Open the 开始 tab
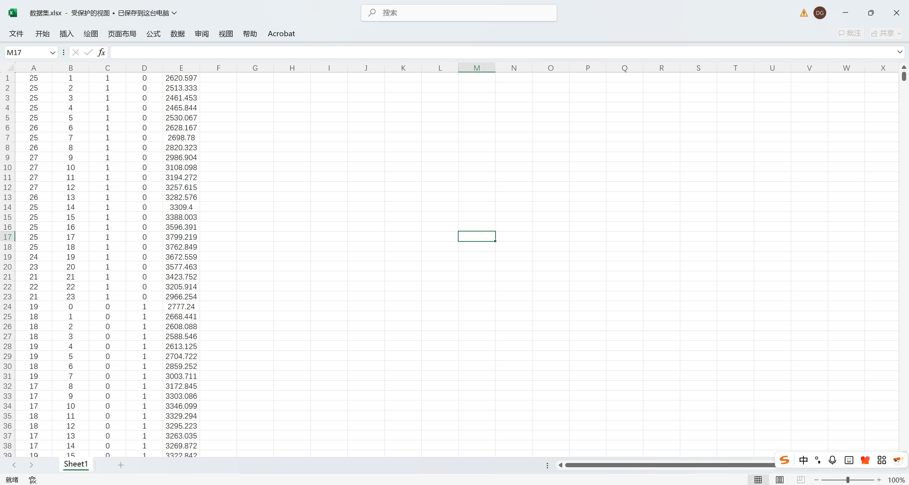The width and height of the screenshot is (909, 485). [x=42, y=34]
